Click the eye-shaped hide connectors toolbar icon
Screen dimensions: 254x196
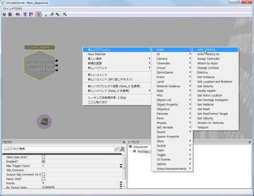(18, 15)
